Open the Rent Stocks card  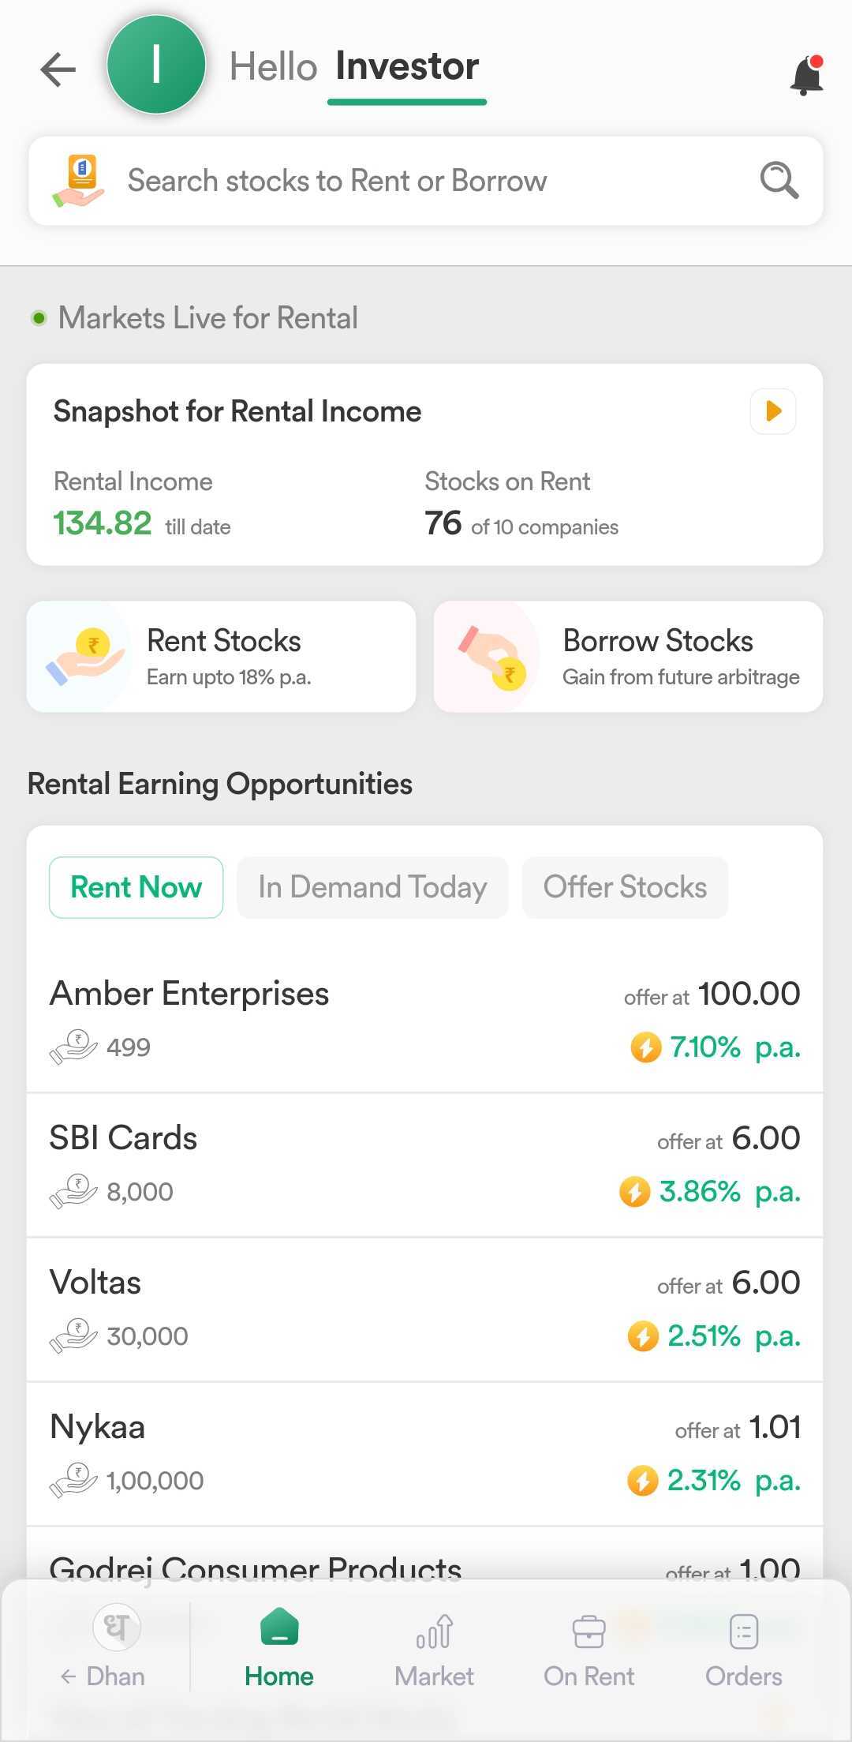(x=222, y=657)
